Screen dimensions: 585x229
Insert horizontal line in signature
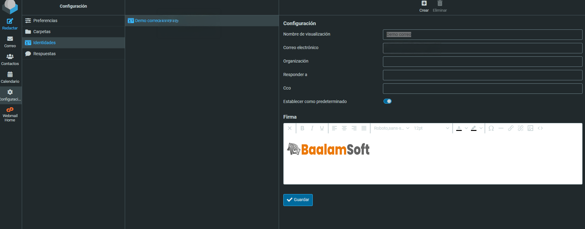coord(501,128)
